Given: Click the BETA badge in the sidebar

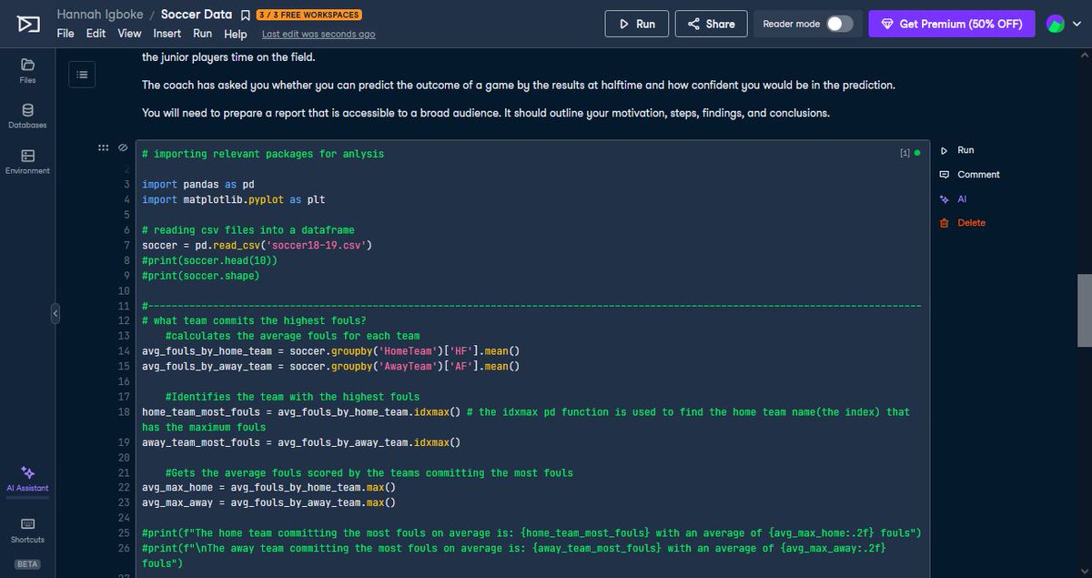Looking at the screenshot, I should (27, 563).
